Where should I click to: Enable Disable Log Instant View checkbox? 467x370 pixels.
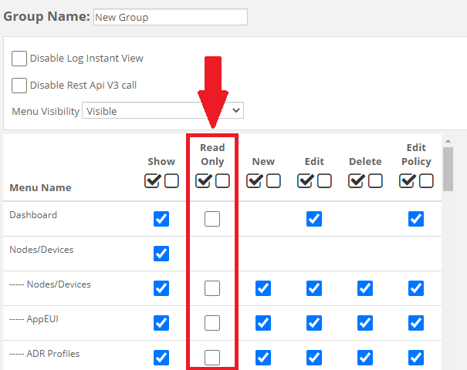[x=19, y=59]
